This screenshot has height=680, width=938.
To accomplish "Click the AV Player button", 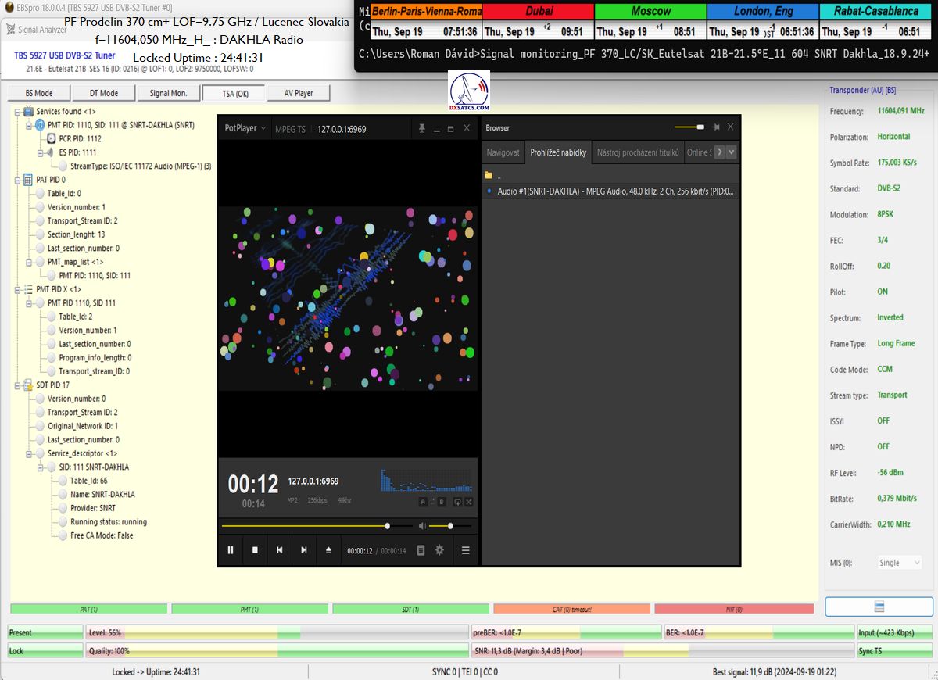I will (298, 93).
